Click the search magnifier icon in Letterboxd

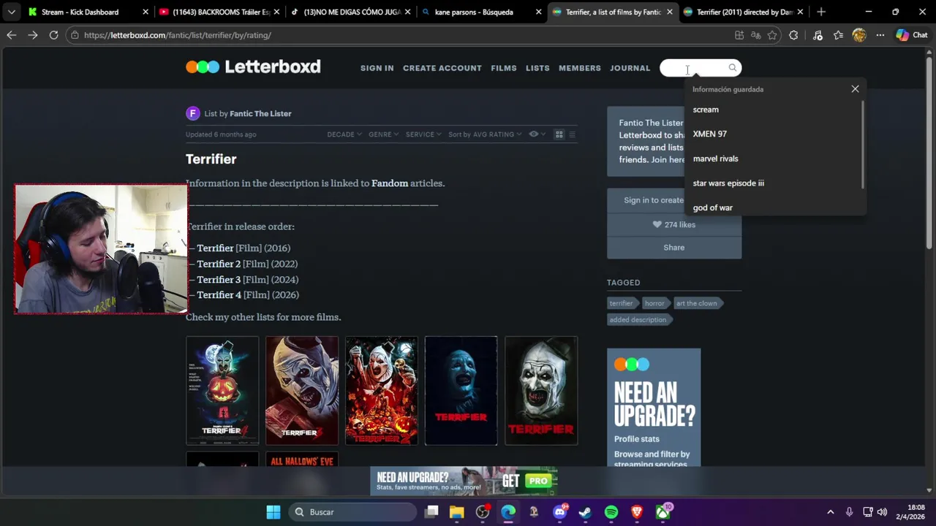point(732,68)
